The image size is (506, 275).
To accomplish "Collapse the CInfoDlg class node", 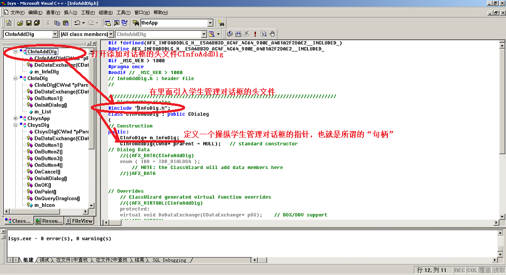I will [x=15, y=78].
